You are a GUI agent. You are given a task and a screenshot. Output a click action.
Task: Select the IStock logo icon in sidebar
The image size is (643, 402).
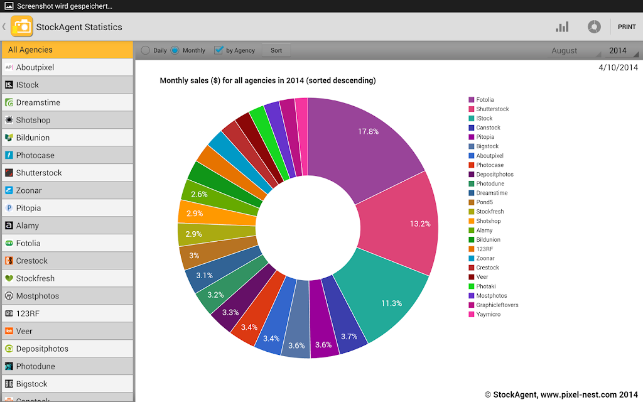pos(9,85)
